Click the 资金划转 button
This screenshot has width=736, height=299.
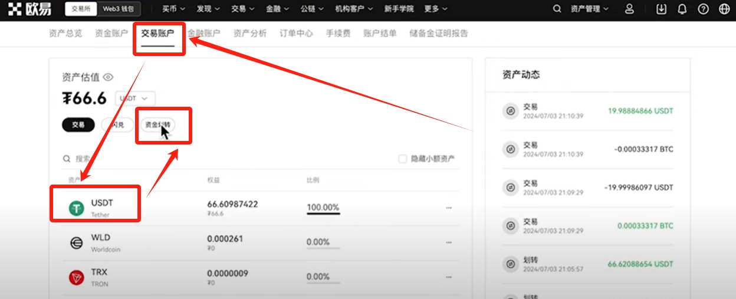click(x=157, y=125)
